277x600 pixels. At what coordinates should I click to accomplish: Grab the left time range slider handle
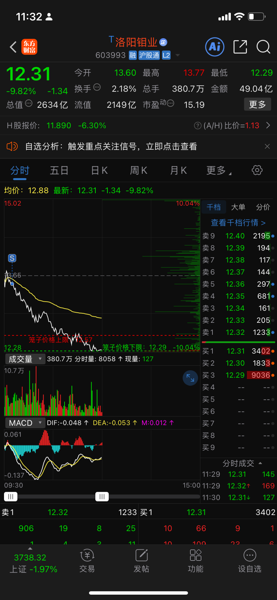point(11,497)
